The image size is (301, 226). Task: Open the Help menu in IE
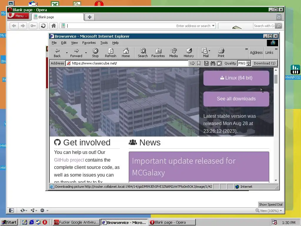tap(115, 43)
